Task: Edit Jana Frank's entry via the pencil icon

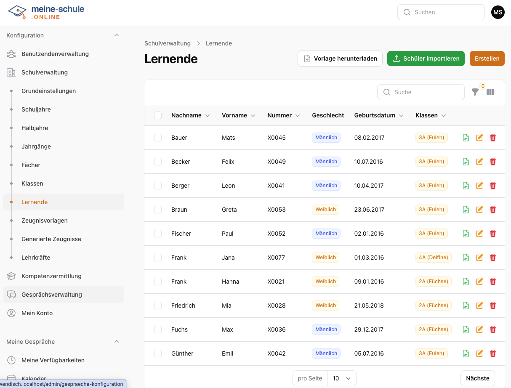Action: (479, 258)
